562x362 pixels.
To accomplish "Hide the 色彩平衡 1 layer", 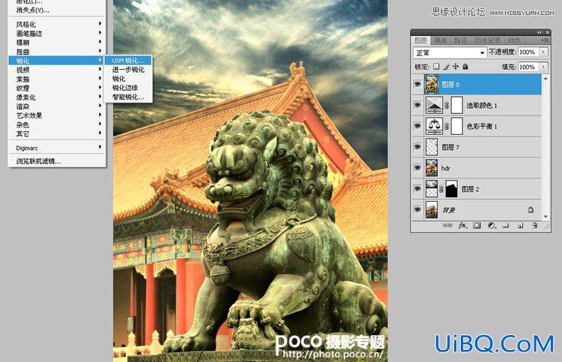I will pos(417,126).
